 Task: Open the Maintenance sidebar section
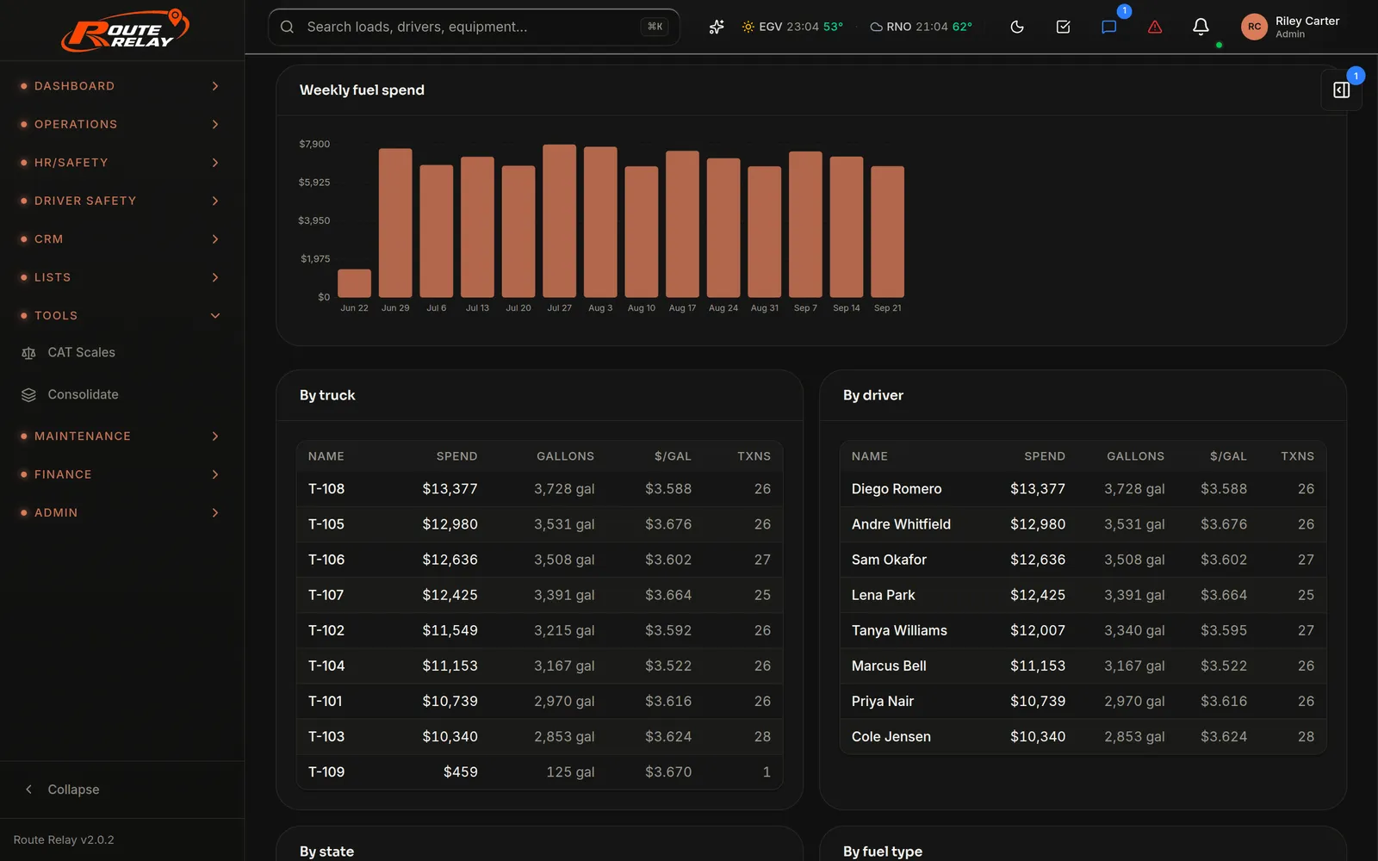pos(121,437)
